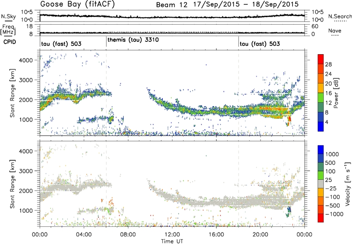352x244 pixels.
Task: Click the 100 label on velocity colorbar
Action: click(330, 171)
